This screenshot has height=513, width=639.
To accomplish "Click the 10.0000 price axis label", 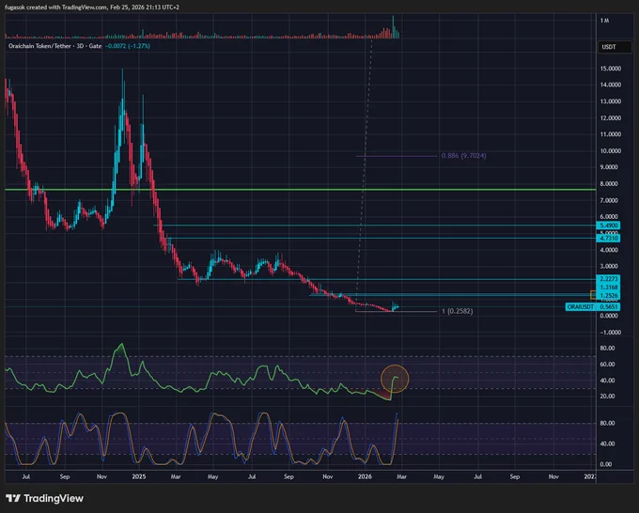I will click(x=611, y=150).
